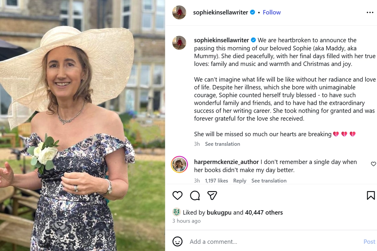377x251 pixels.
Task: Like harpermckenzie_author's comment with the heart icon
Action: click(x=373, y=164)
